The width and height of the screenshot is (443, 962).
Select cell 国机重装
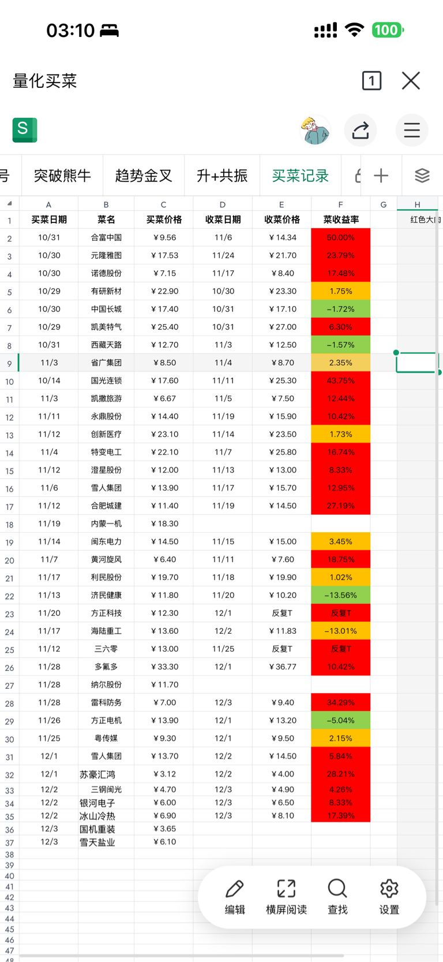point(106,829)
